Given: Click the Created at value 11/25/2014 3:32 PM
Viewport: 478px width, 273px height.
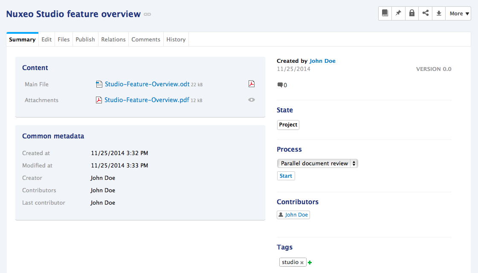Looking at the screenshot, I should pos(119,153).
